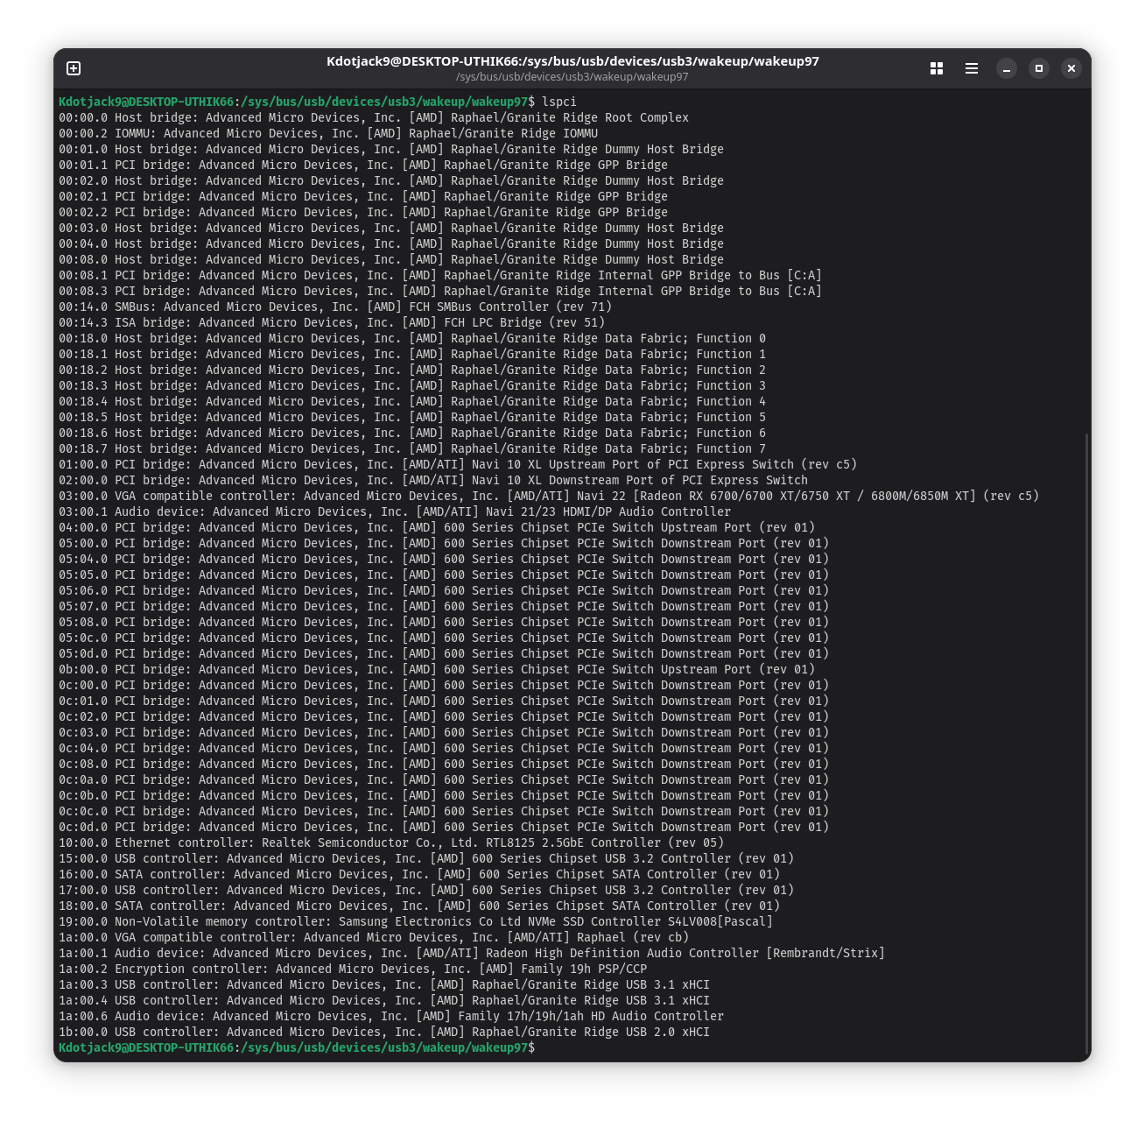The image size is (1145, 1121).
Task: Click the 16:00.0 SATA Controller line
Action: tap(419, 874)
